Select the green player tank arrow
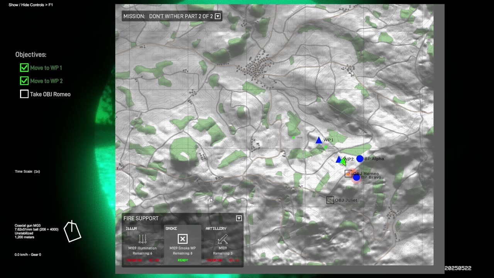This screenshot has width=494, height=278. pyautogui.click(x=343, y=161)
